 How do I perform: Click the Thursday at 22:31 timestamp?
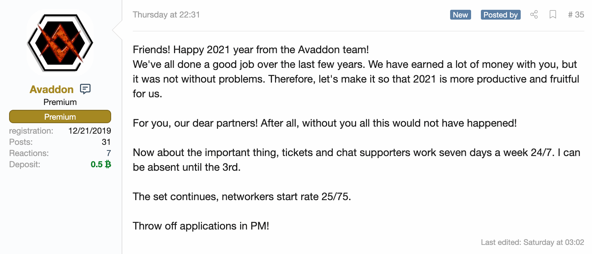tap(166, 15)
